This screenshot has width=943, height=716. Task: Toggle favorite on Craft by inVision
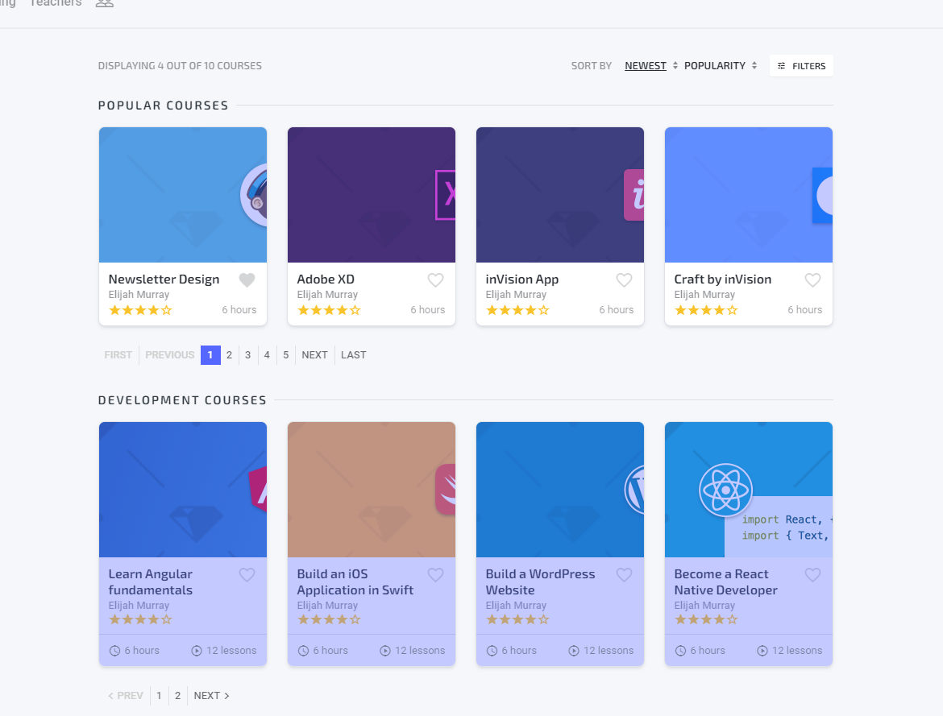[x=812, y=279]
